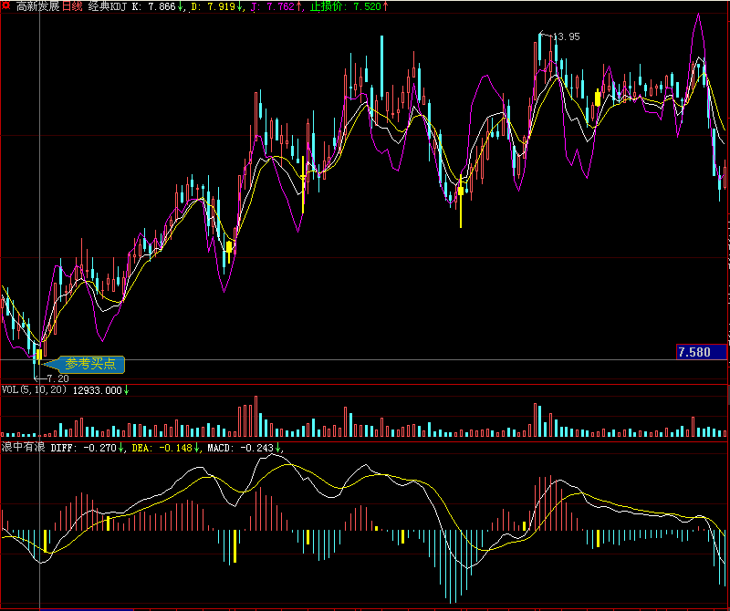Click the 13.95 highest price marker
730x611 pixels.
pyautogui.click(x=566, y=36)
